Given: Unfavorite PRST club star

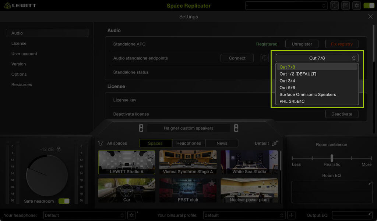Looking at the screenshot, I should click(x=212, y=184).
